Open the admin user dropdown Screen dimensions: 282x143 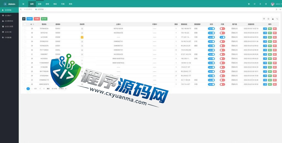pos(278,4)
